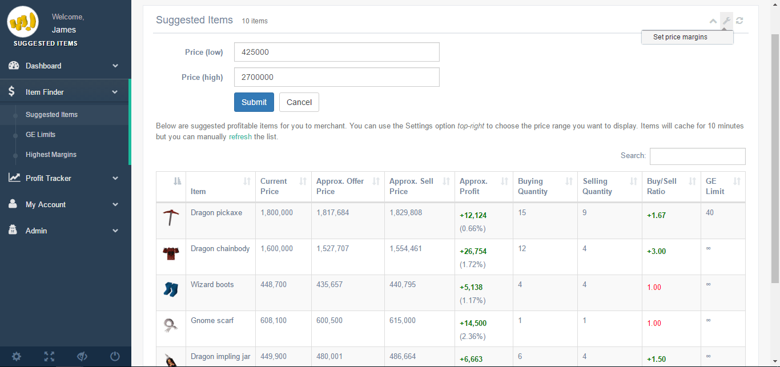Click the Search input field
This screenshot has height=367, width=780.
tap(697, 156)
